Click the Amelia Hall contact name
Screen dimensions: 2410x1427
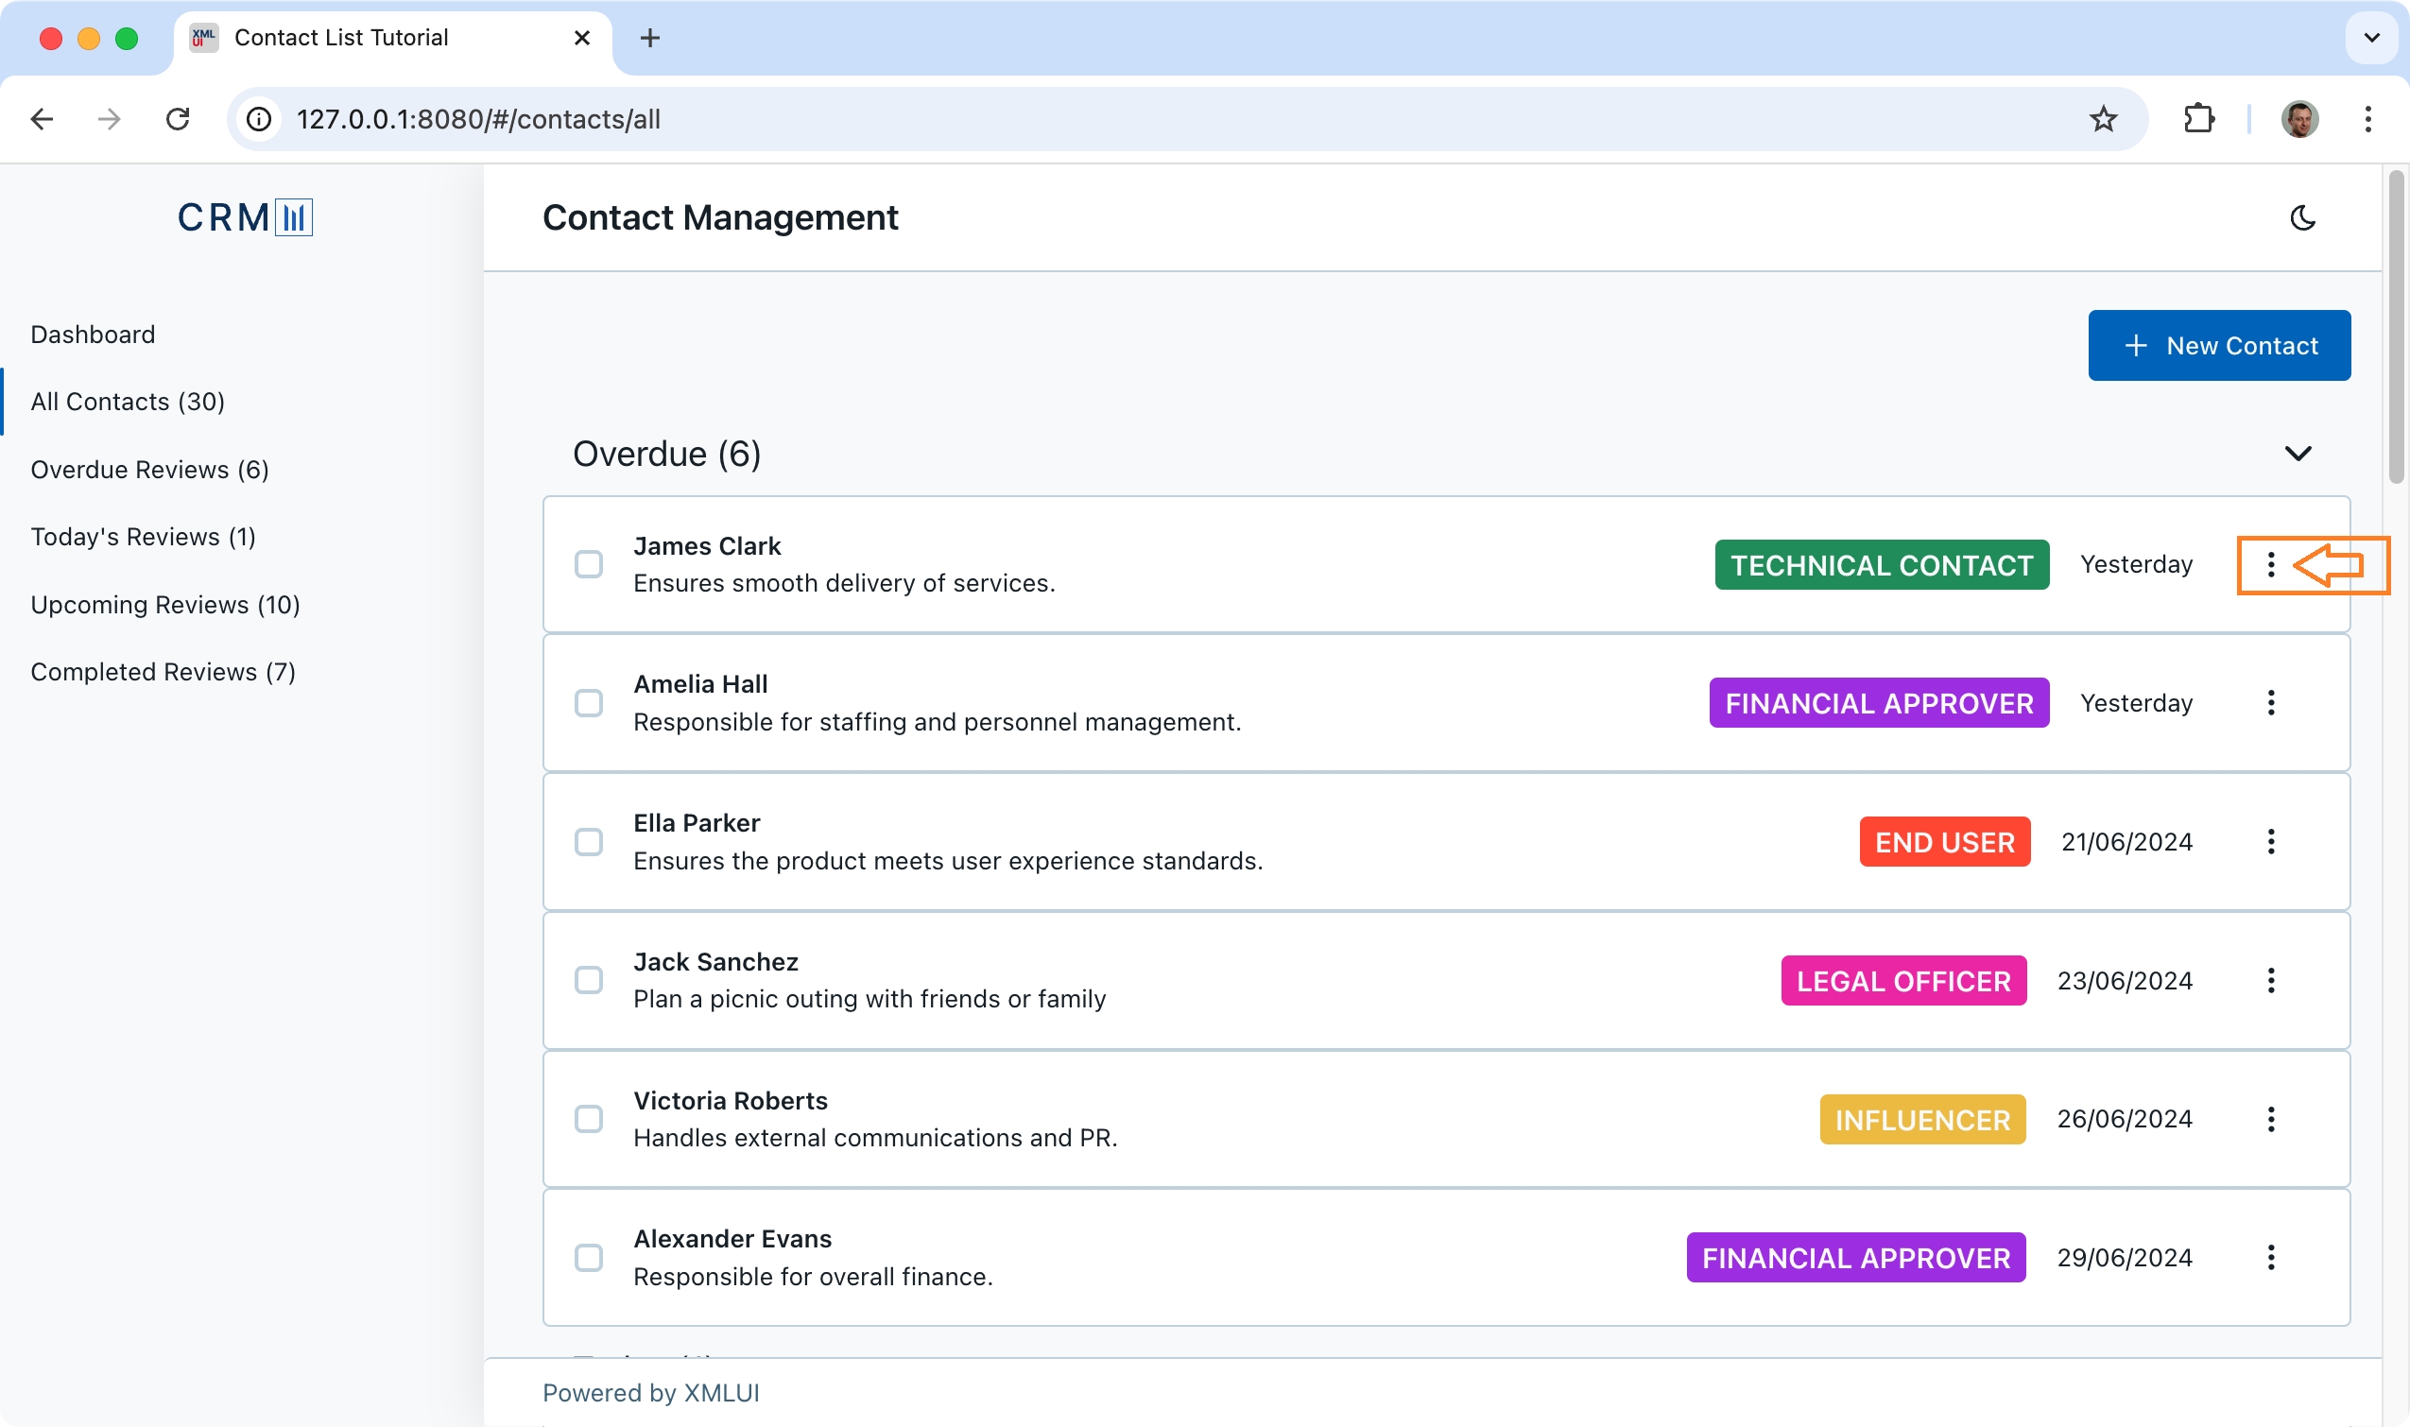coord(700,684)
